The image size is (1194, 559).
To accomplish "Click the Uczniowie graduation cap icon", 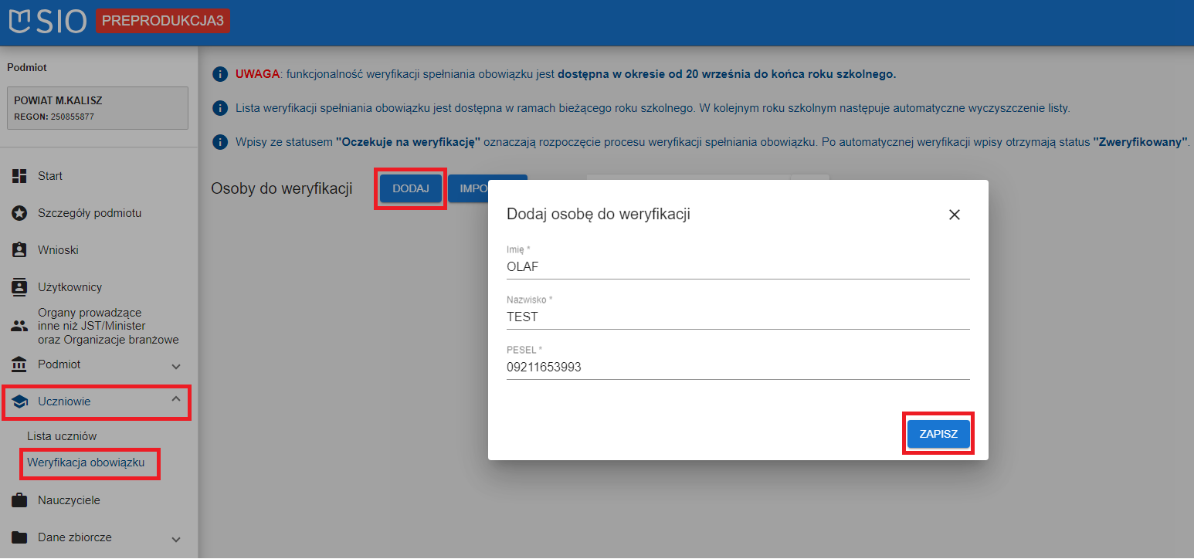I will click(19, 401).
